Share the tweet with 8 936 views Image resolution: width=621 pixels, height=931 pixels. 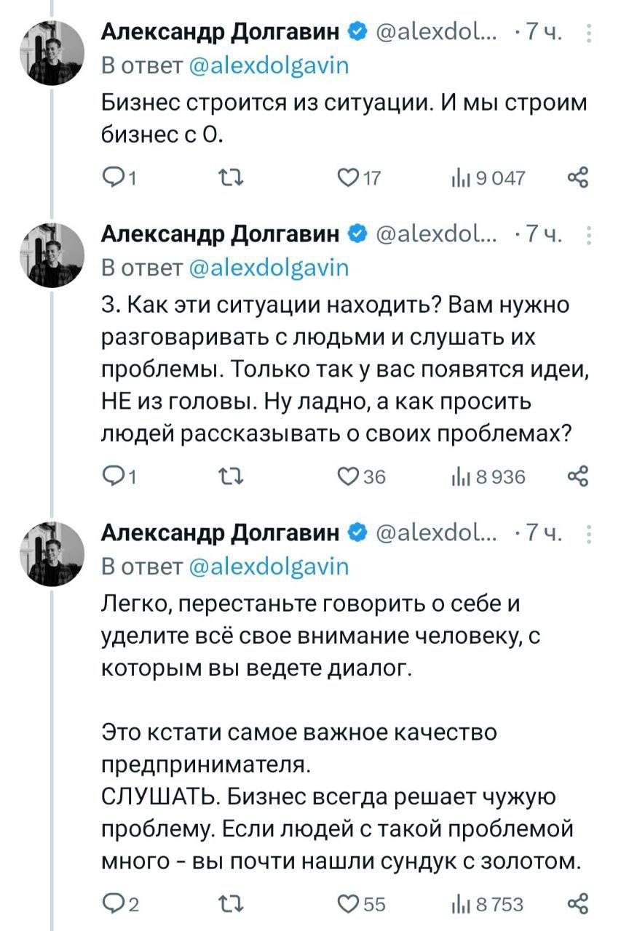(x=577, y=476)
